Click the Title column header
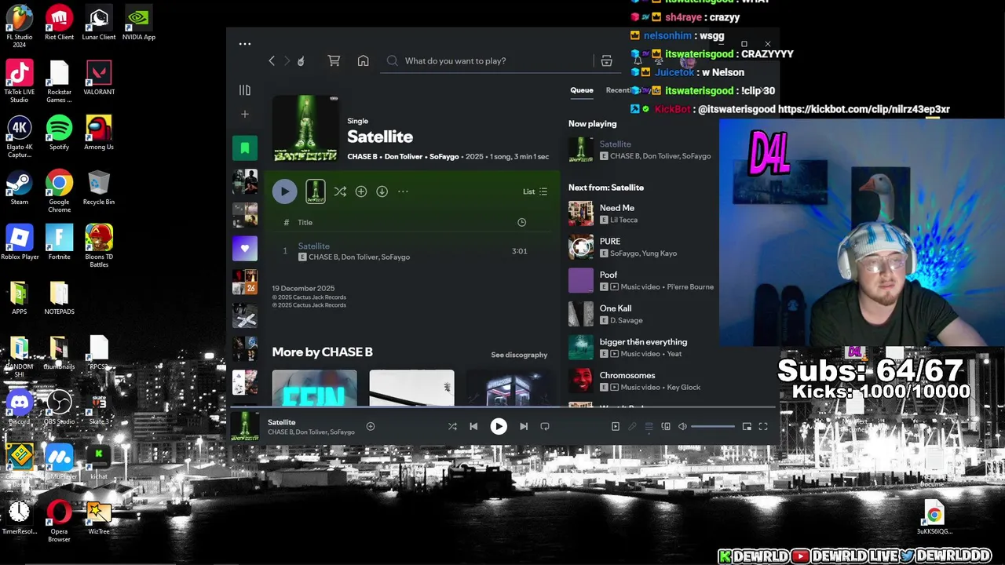 pyautogui.click(x=305, y=222)
